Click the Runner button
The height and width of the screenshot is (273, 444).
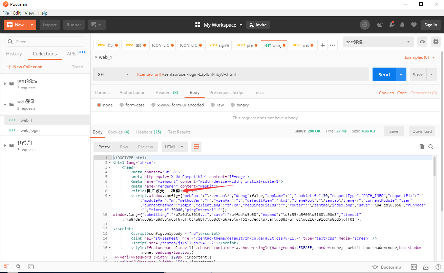pyautogui.click(x=74, y=25)
